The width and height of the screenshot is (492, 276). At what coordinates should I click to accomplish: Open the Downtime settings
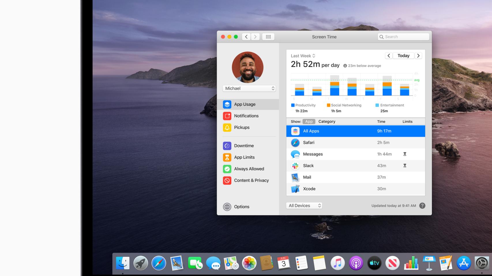pos(244,146)
